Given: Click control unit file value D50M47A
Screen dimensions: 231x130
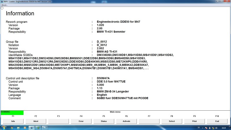Looking at the screenshot, I should [x=103, y=78].
